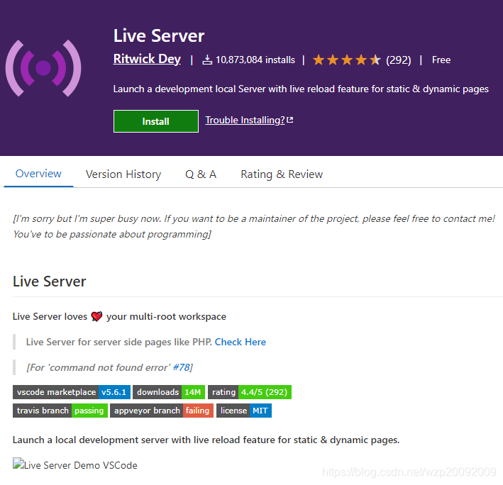
Task: Open issue #78 link
Action: pos(182,367)
